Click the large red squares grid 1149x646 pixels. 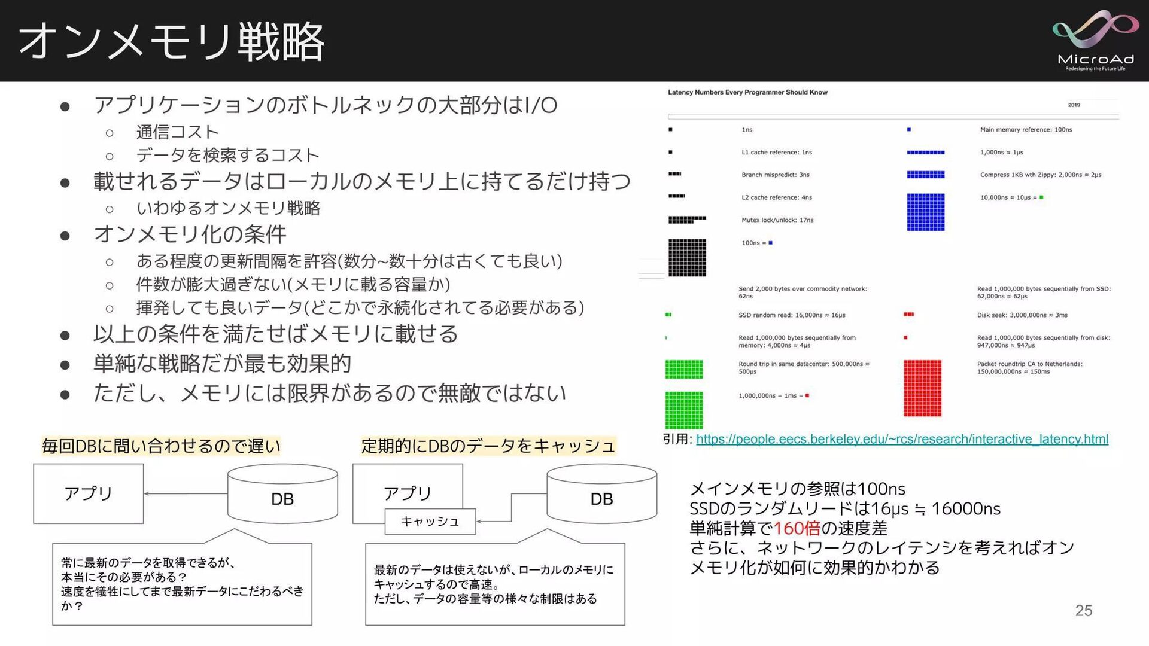[922, 388]
